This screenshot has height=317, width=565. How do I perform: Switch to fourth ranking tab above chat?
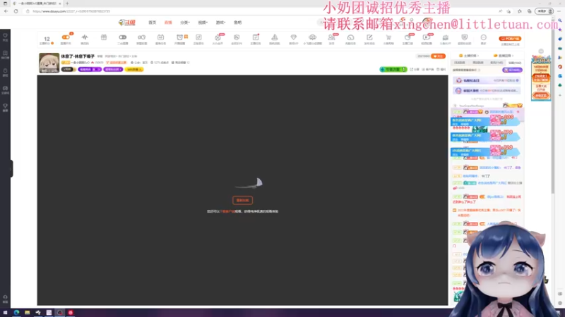515,63
